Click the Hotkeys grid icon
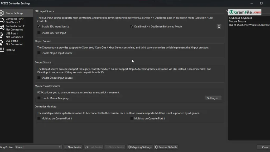This screenshot has height=152, width=270. 2,50
